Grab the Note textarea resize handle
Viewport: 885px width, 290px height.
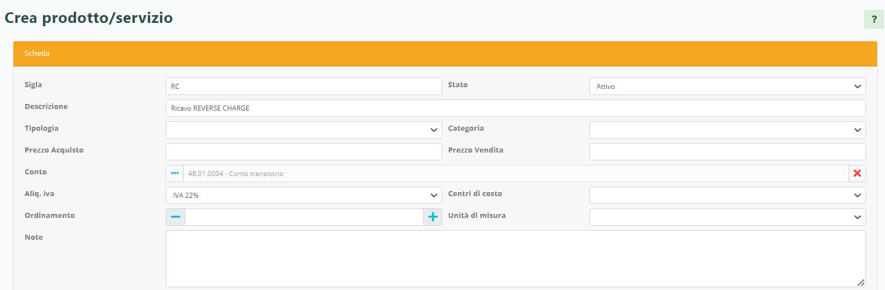coord(861,283)
